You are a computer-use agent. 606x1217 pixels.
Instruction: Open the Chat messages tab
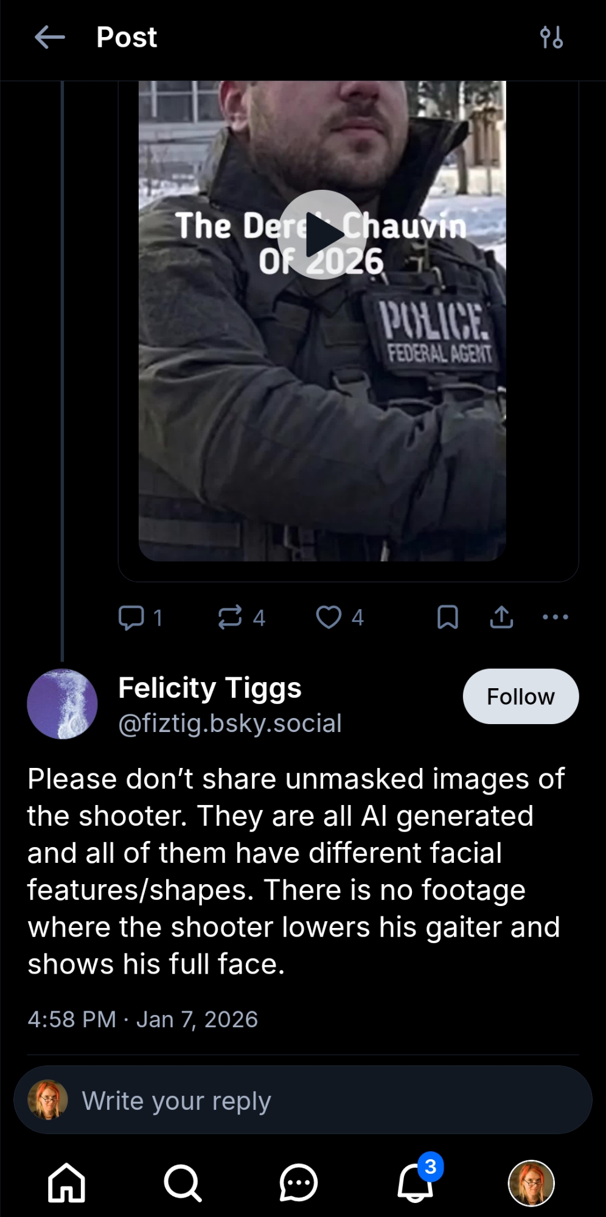pos(298,1183)
